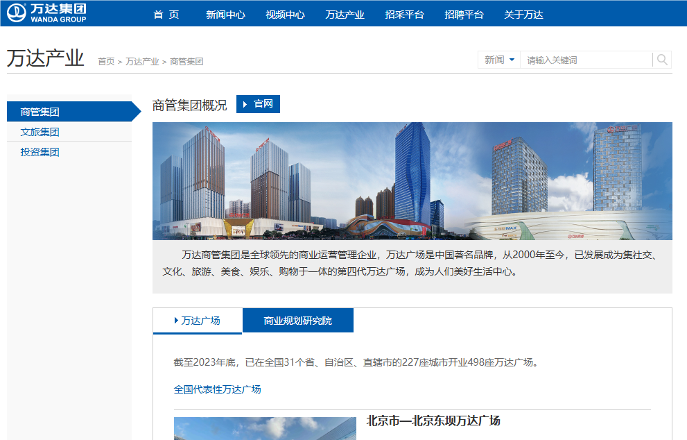Click 万达产业 breadcrumb link
Viewport: 687px width, 440px height.
click(142, 62)
